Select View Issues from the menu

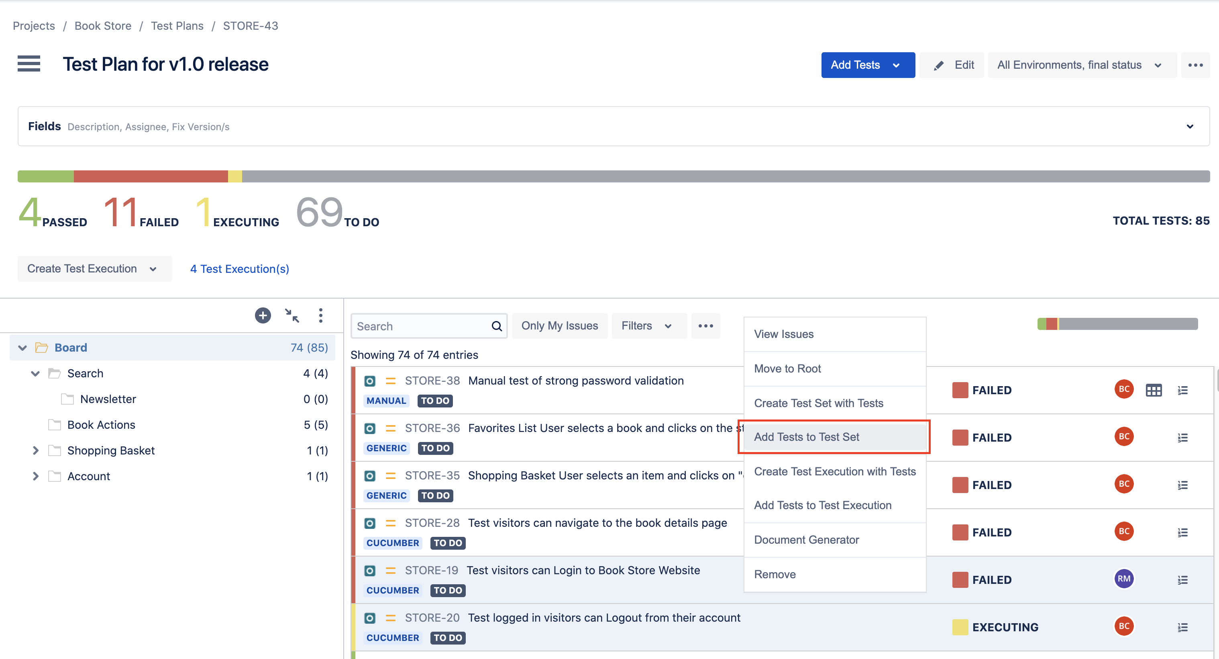point(835,334)
